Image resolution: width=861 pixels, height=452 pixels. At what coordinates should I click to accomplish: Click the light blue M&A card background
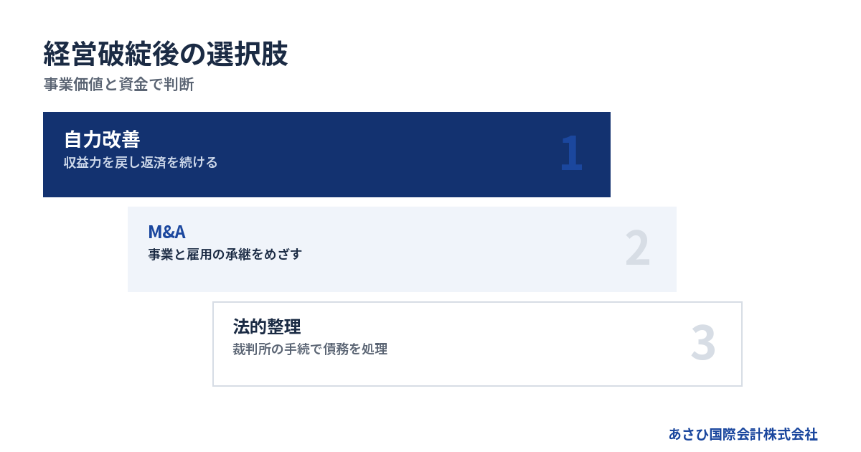click(402, 249)
